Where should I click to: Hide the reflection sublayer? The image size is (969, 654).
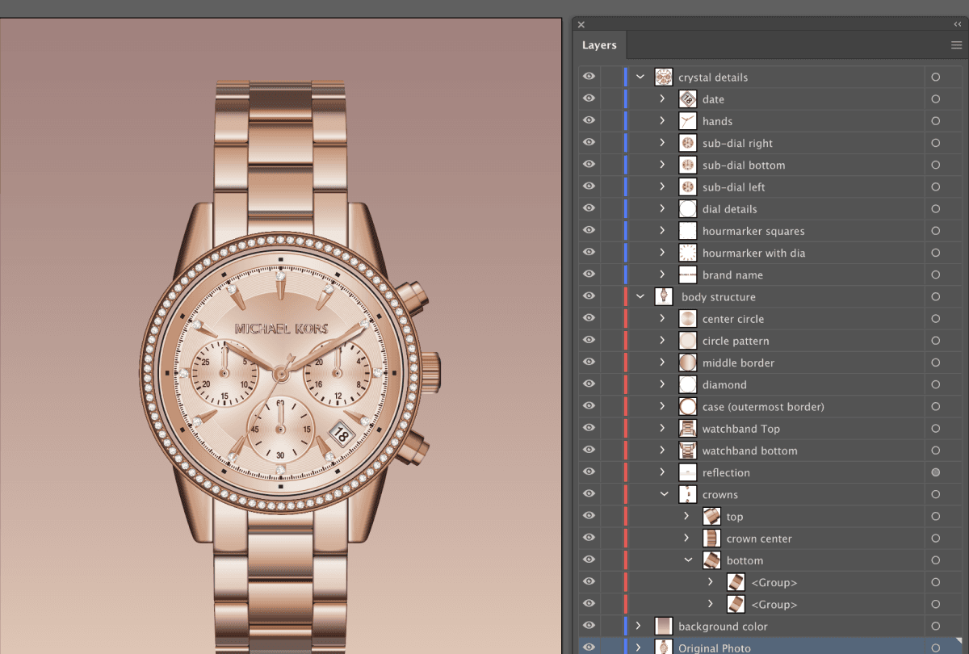589,472
